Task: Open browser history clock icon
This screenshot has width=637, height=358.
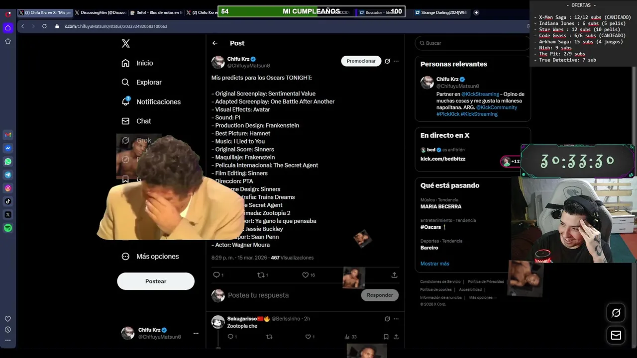Action: (x=8, y=330)
